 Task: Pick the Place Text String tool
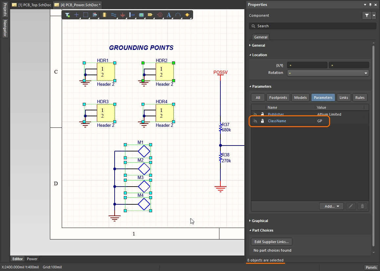[x=169, y=15]
